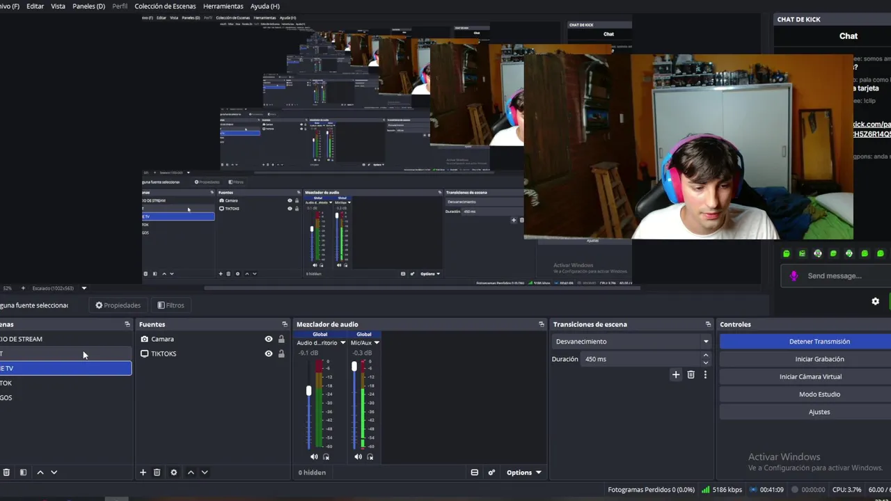Open Kick chat settings gear
Screen dimensions: 891x501
[x=876, y=301]
